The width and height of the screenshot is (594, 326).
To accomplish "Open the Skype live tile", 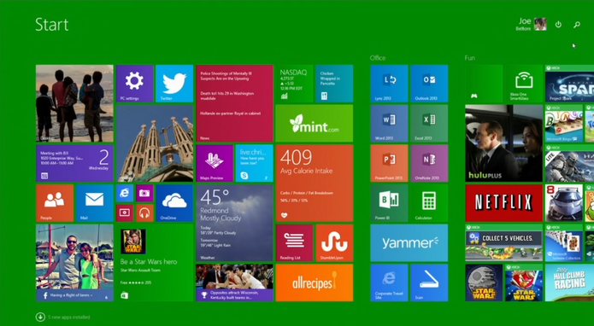I will pyautogui.click(x=254, y=163).
